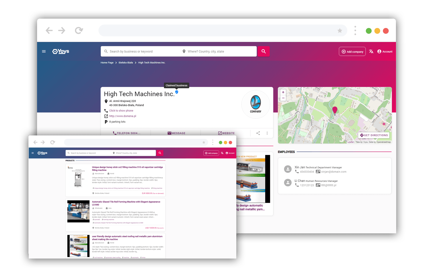Zoom out on the map
Viewport: 433px width, 272px height.
point(283,98)
